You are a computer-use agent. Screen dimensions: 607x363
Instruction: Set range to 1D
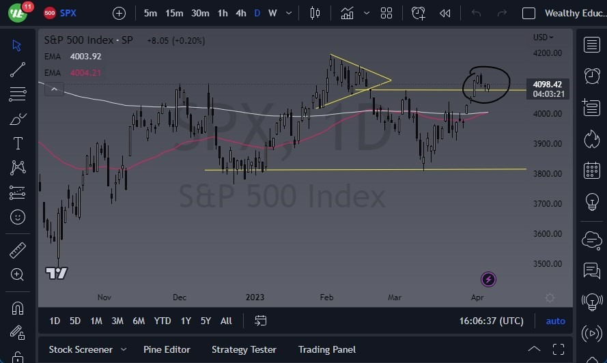[55, 321]
